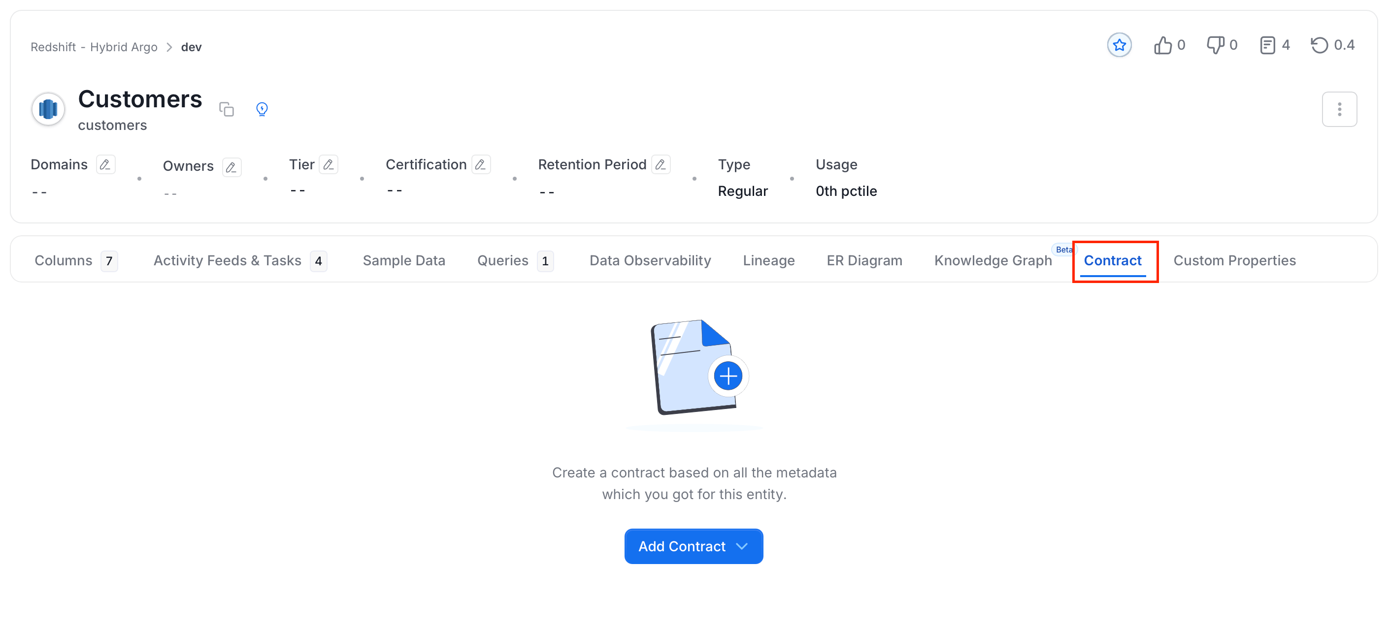This screenshot has height=630, width=1389.
Task: Click the follow star icon
Action: click(1119, 45)
